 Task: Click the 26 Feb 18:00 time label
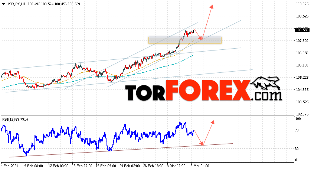point(153,166)
